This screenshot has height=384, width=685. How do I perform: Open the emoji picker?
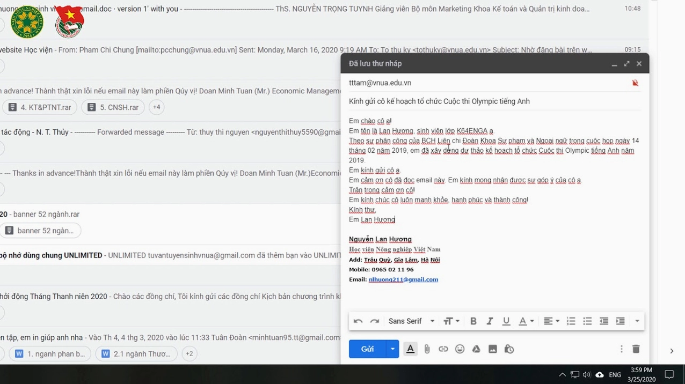460,349
